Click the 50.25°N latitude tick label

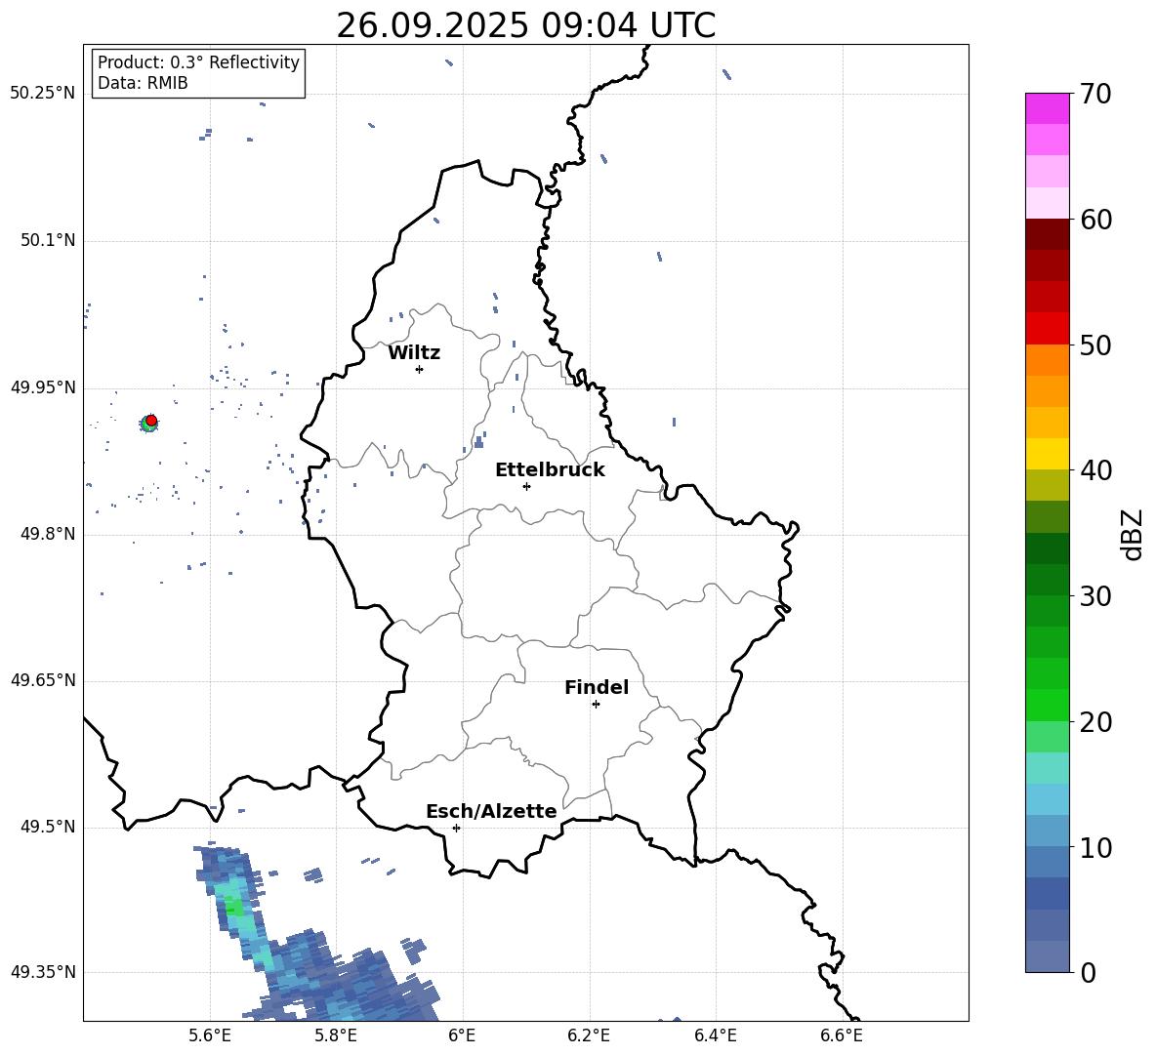[x=42, y=94]
